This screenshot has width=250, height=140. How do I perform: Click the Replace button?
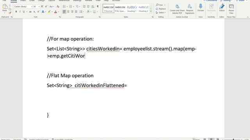[x=161, y=9]
